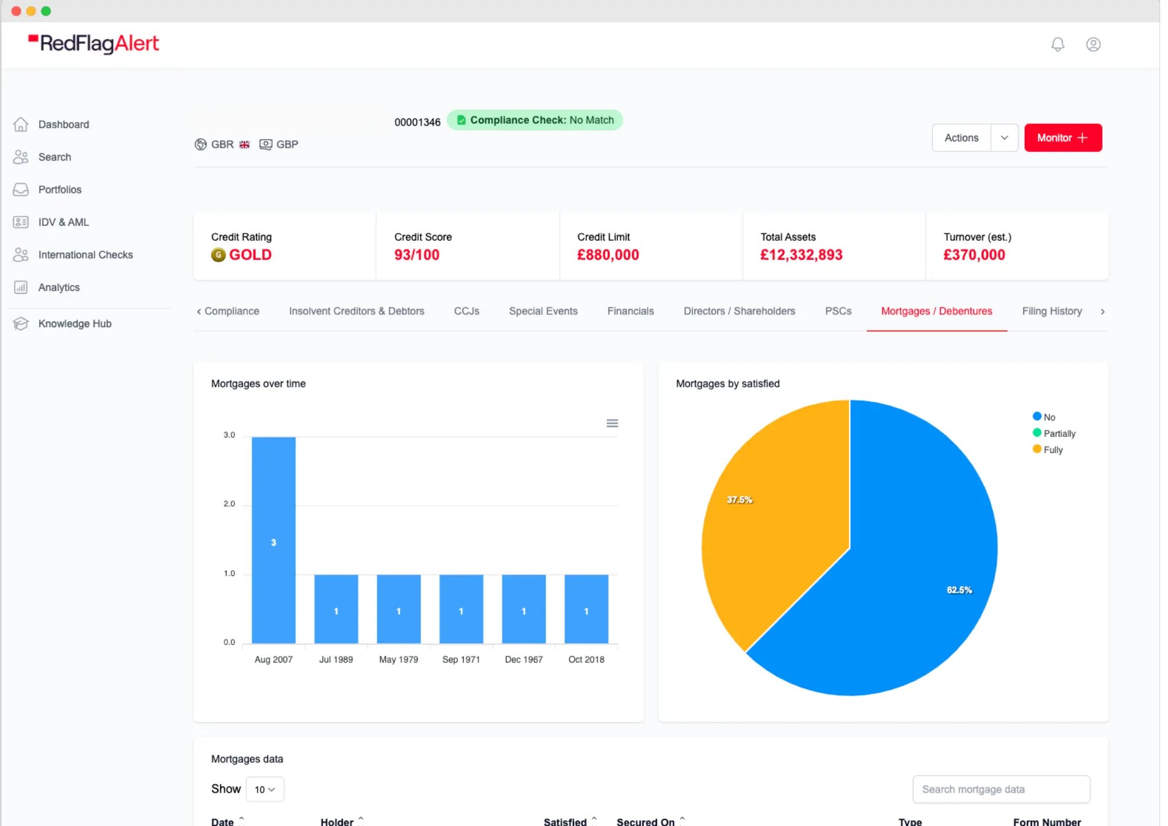Select the Mortgages / Debentures tab
Image resolution: width=1168 pixels, height=826 pixels.
coord(937,311)
